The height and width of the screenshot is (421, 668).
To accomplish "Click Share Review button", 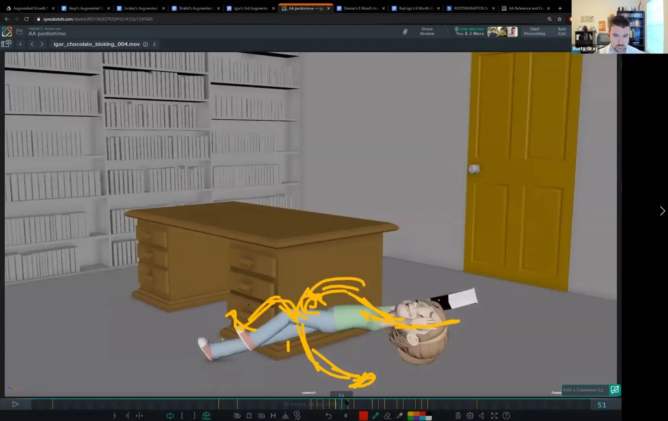I will [427, 31].
